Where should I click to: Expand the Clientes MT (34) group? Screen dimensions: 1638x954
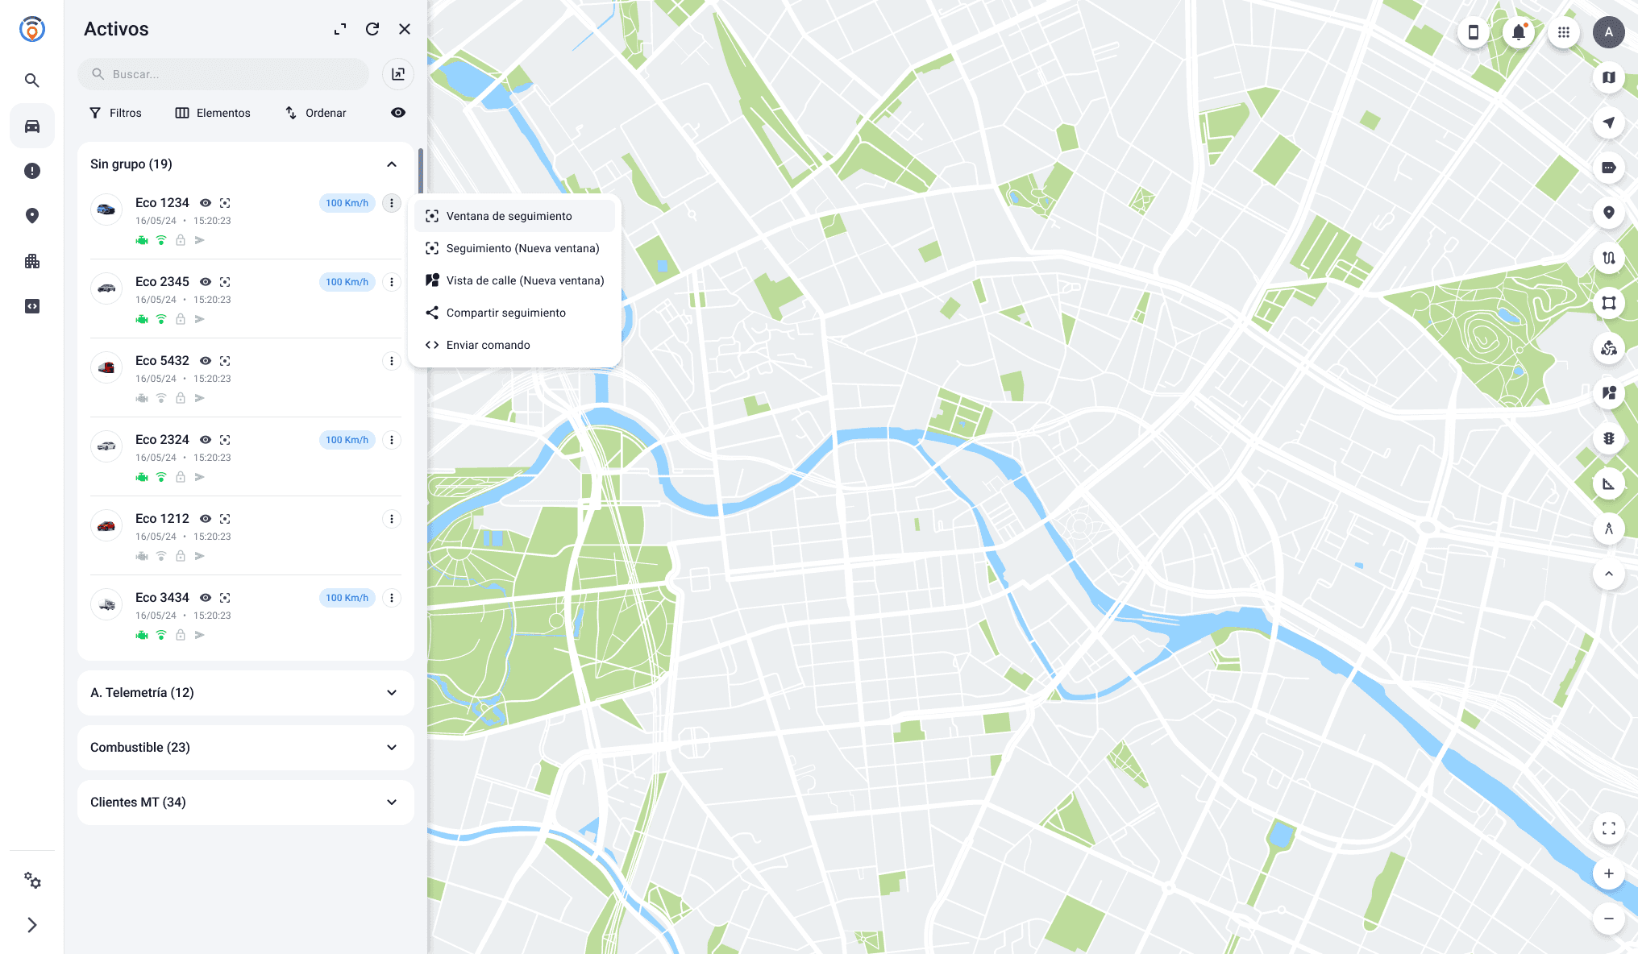pos(392,803)
